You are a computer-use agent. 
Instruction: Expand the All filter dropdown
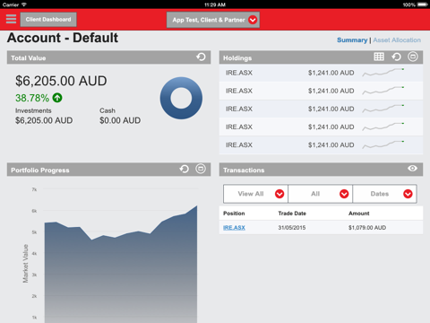point(320,194)
